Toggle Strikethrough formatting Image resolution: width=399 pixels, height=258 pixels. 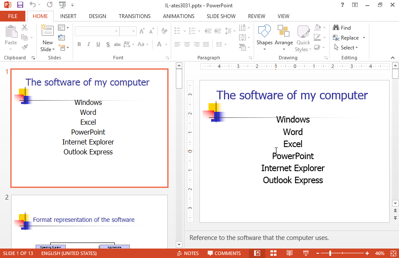click(x=117, y=44)
